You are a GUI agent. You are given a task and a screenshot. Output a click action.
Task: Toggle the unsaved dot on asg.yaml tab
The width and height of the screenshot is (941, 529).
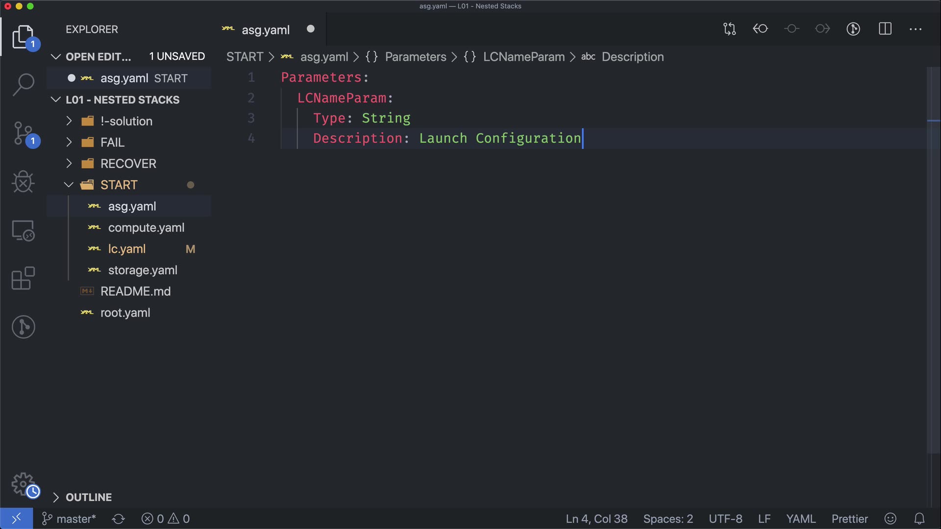311,29
